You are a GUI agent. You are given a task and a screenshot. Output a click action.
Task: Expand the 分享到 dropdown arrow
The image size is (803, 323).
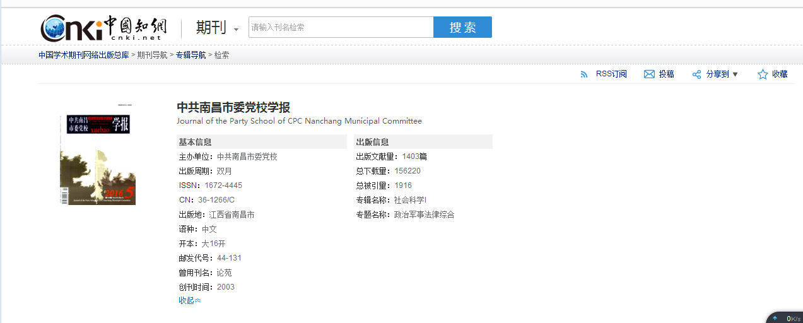pos(735,74)
